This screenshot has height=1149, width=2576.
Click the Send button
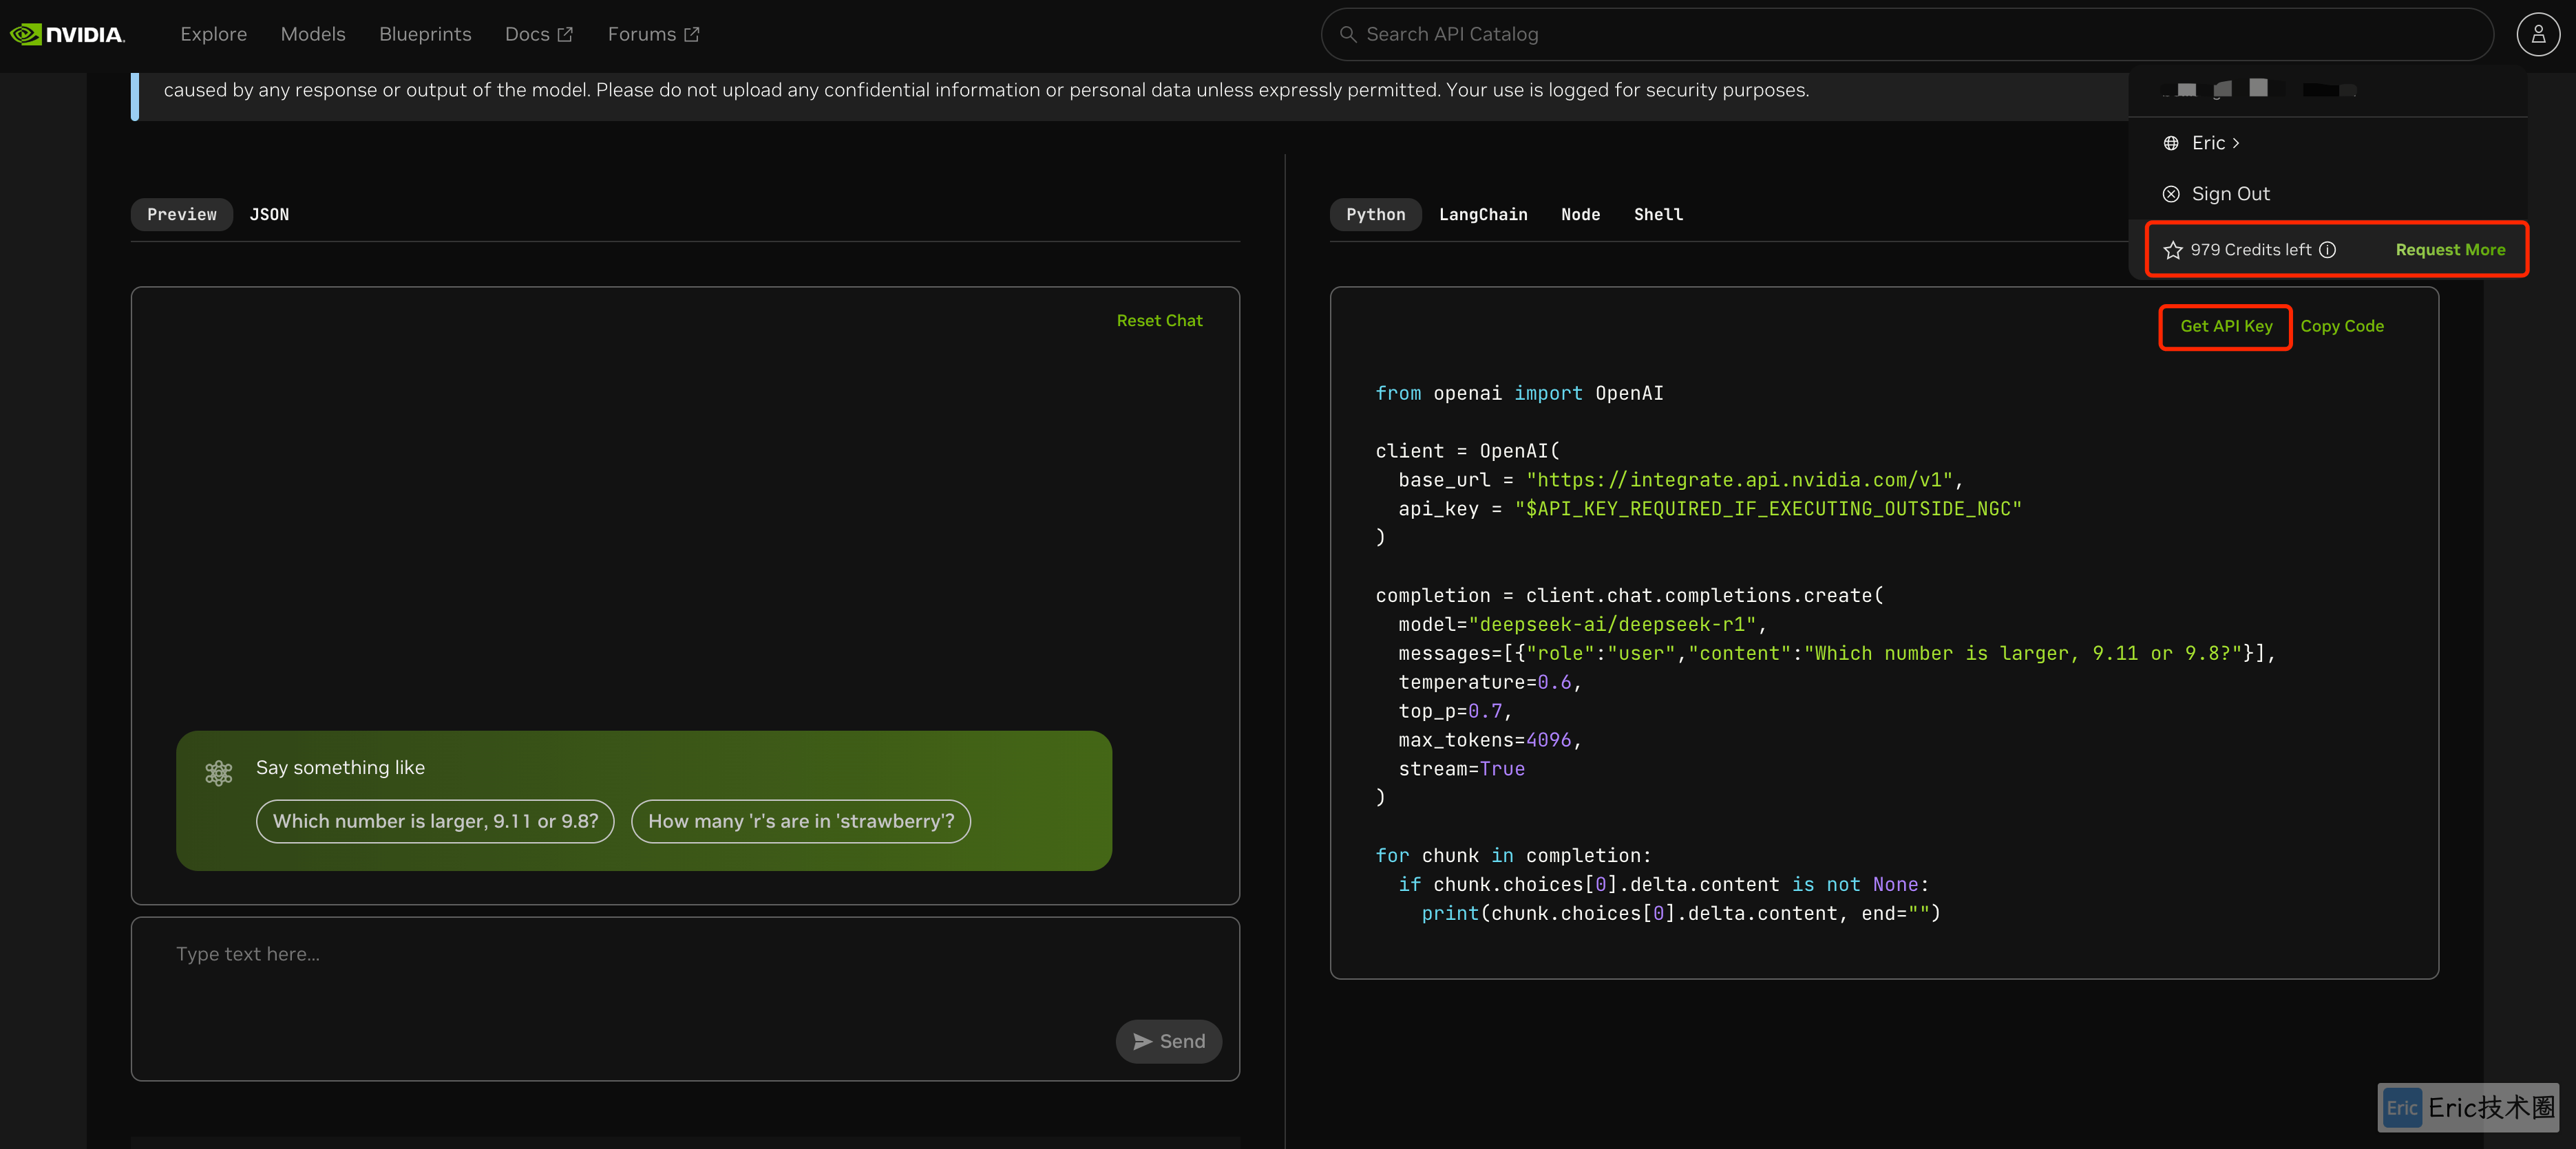1168,1041
